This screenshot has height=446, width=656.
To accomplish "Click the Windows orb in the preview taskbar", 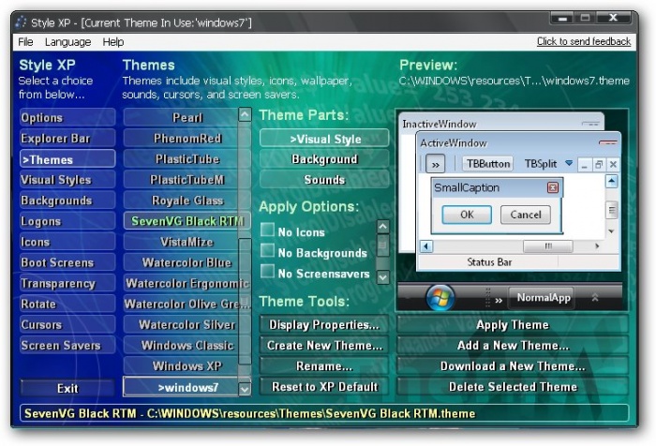I will tap(440, 297).
